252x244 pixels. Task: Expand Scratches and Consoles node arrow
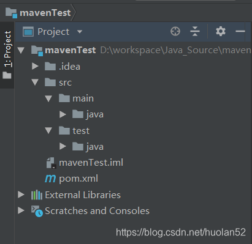21,210
